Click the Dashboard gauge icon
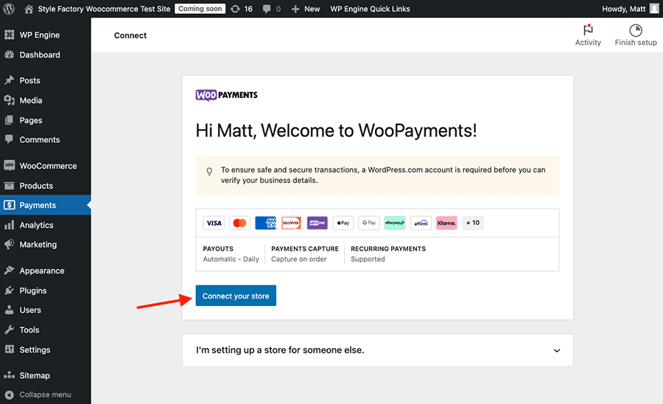This screenshot has width=663, height=404. (10, 55)
